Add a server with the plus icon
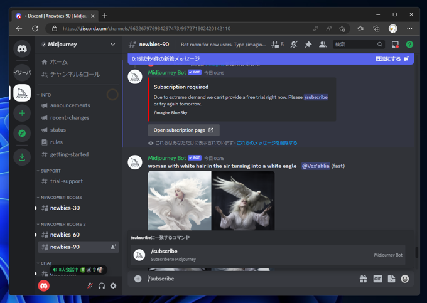 [22, 113]
